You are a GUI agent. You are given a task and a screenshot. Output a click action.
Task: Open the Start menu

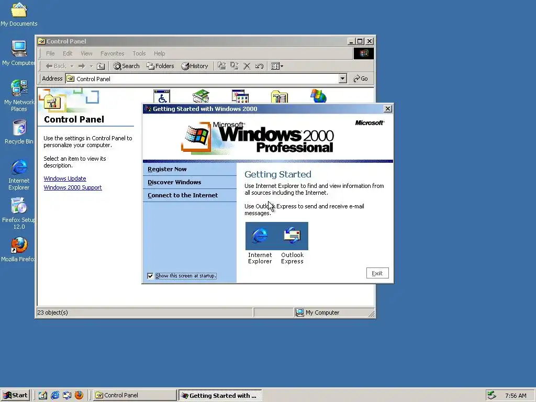click(x=15, y=395)
